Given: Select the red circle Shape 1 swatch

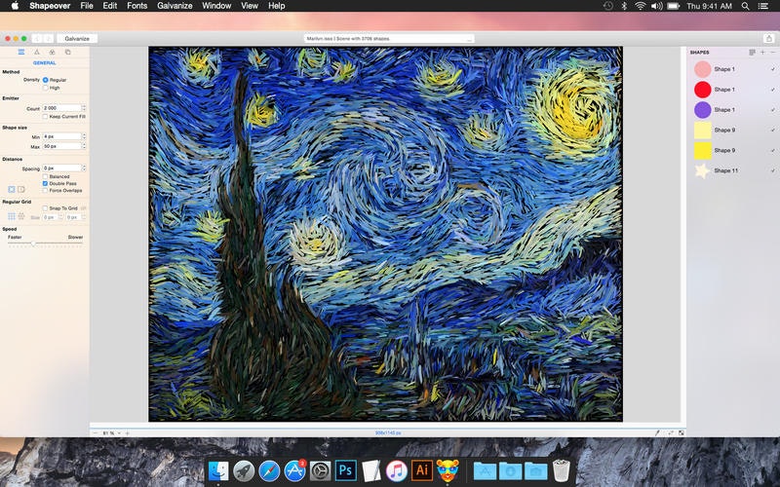Looking at the screenshot, I should point(702,90).
